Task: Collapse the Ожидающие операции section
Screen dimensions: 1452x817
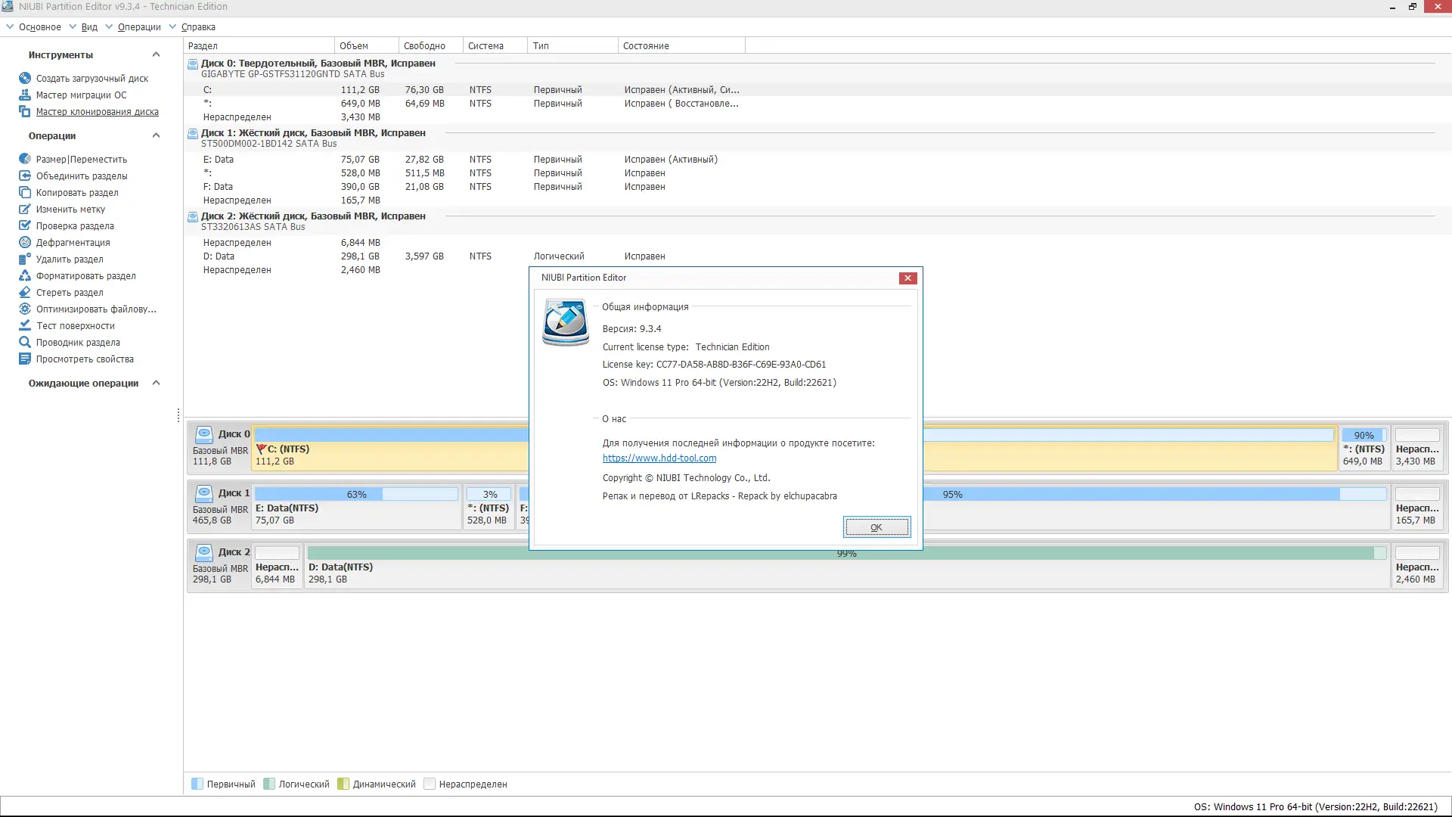Action: (x=156, y=383)
